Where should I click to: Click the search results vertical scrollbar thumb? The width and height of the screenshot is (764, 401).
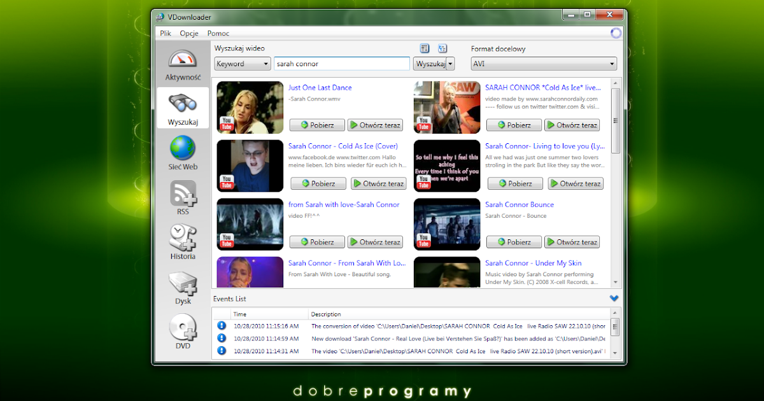point(616,120)
